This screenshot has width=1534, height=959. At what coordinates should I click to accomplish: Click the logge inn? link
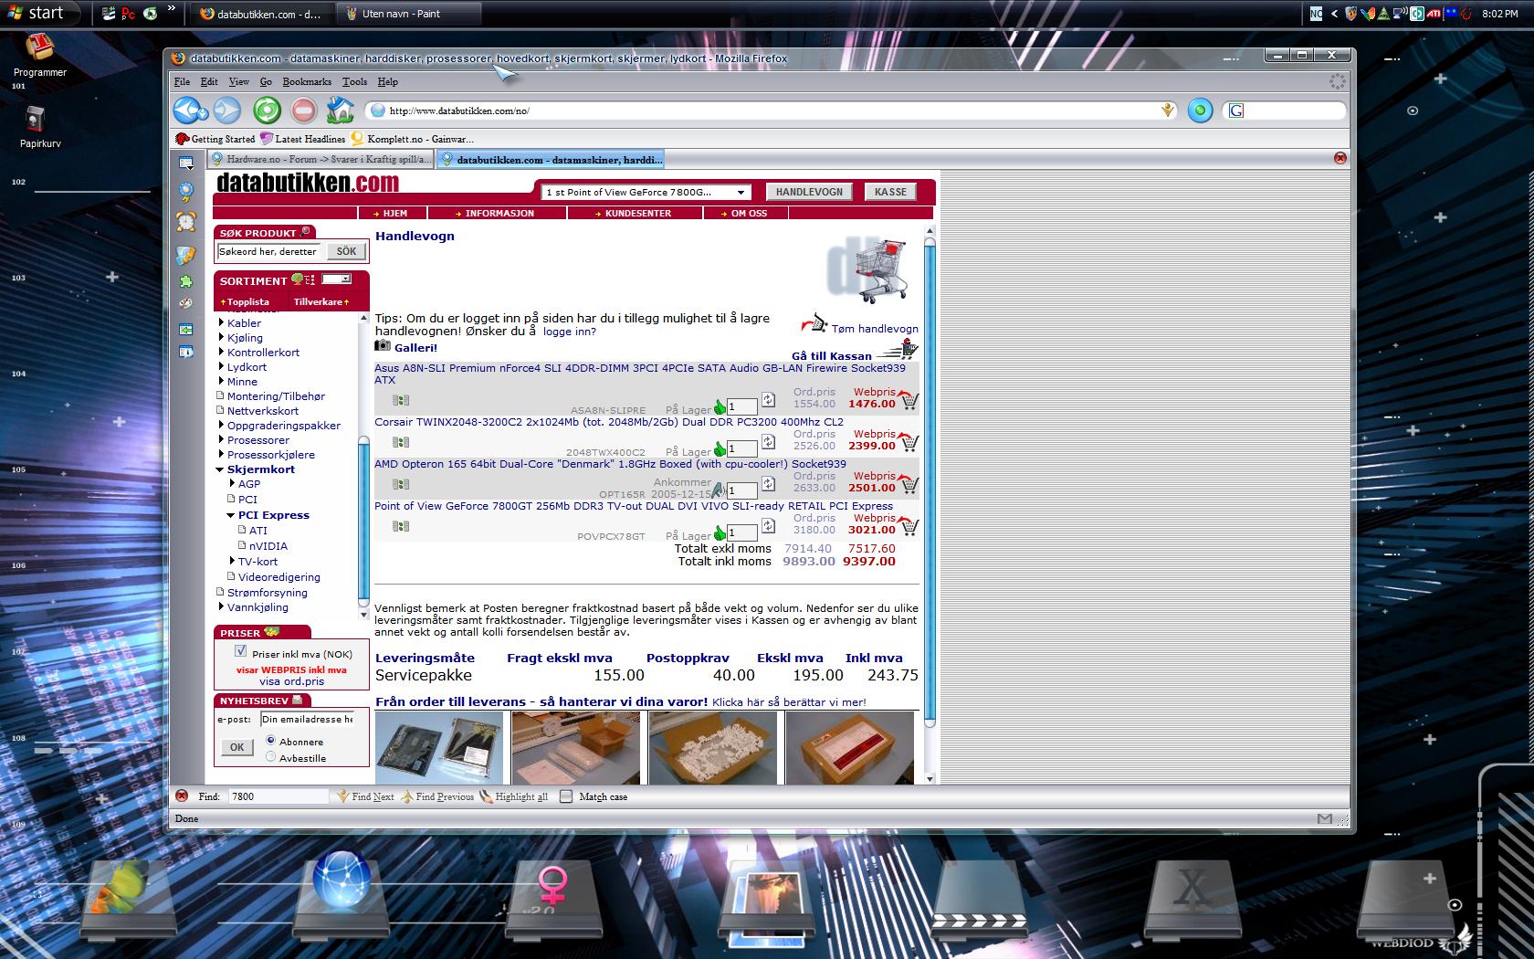tap(569, 332)
